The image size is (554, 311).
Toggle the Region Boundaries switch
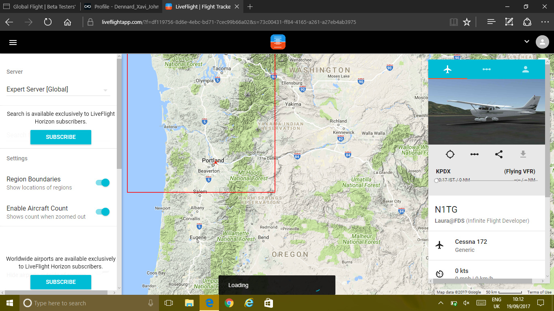pyautogui.click(x=103, y=183)
